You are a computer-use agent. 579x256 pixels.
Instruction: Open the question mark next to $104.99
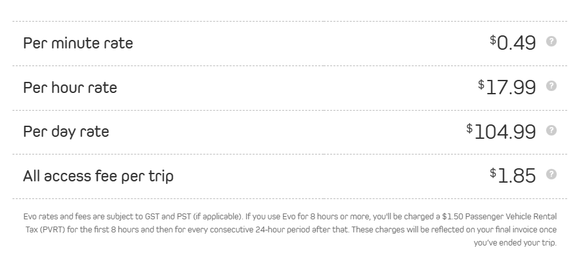(x=551, y=130)
